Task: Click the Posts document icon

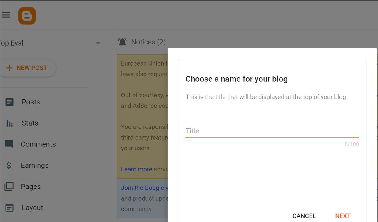Action: coord(9,102)
